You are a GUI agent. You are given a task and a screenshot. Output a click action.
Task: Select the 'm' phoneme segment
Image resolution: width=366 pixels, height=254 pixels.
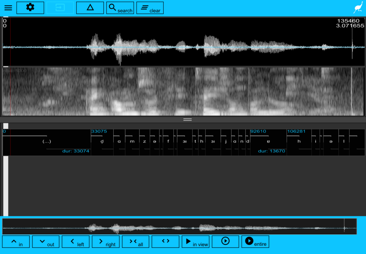coord(132,141)
